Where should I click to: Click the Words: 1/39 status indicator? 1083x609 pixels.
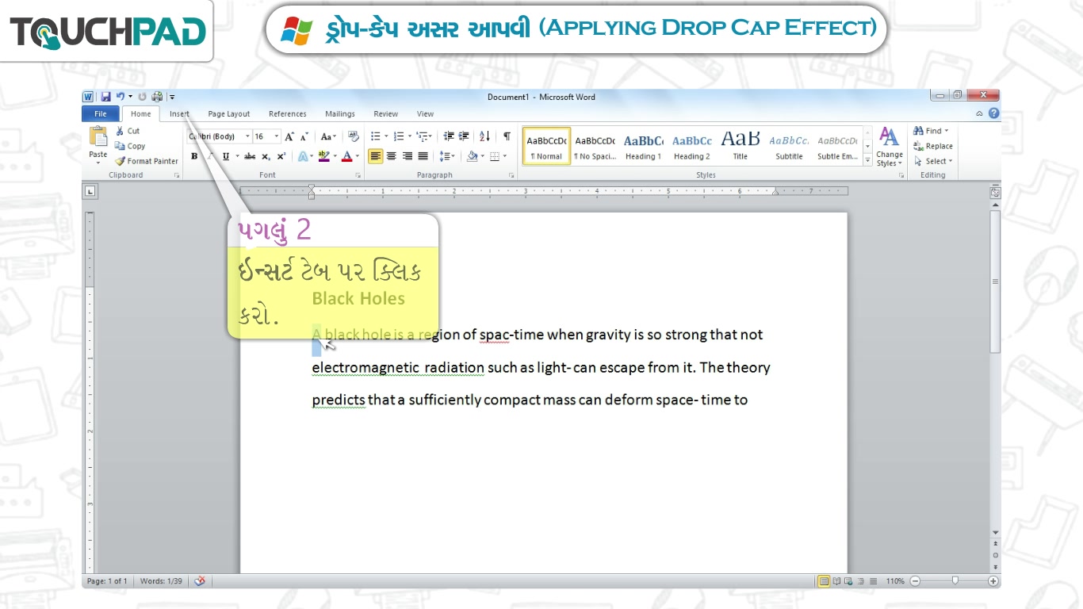coord(161,581)
